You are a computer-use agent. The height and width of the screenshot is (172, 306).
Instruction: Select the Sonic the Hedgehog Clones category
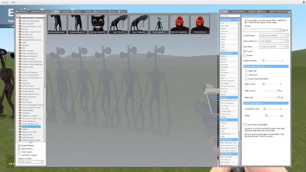coord(33,105)
